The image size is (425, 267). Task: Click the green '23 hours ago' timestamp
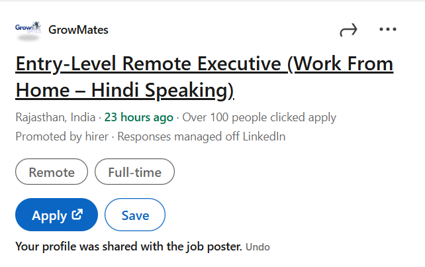pyautogui.click(x=139, y=118)
